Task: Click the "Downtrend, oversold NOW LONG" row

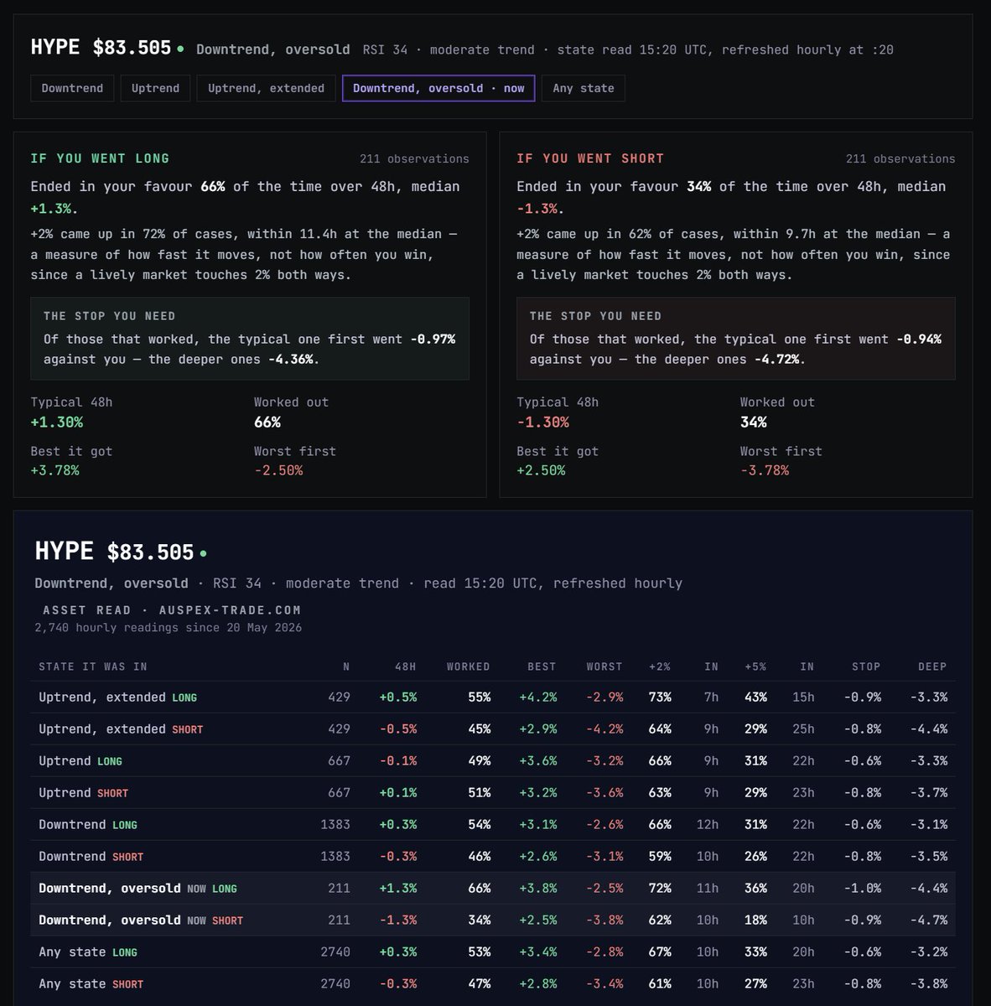Action: [x=493, y=889]
